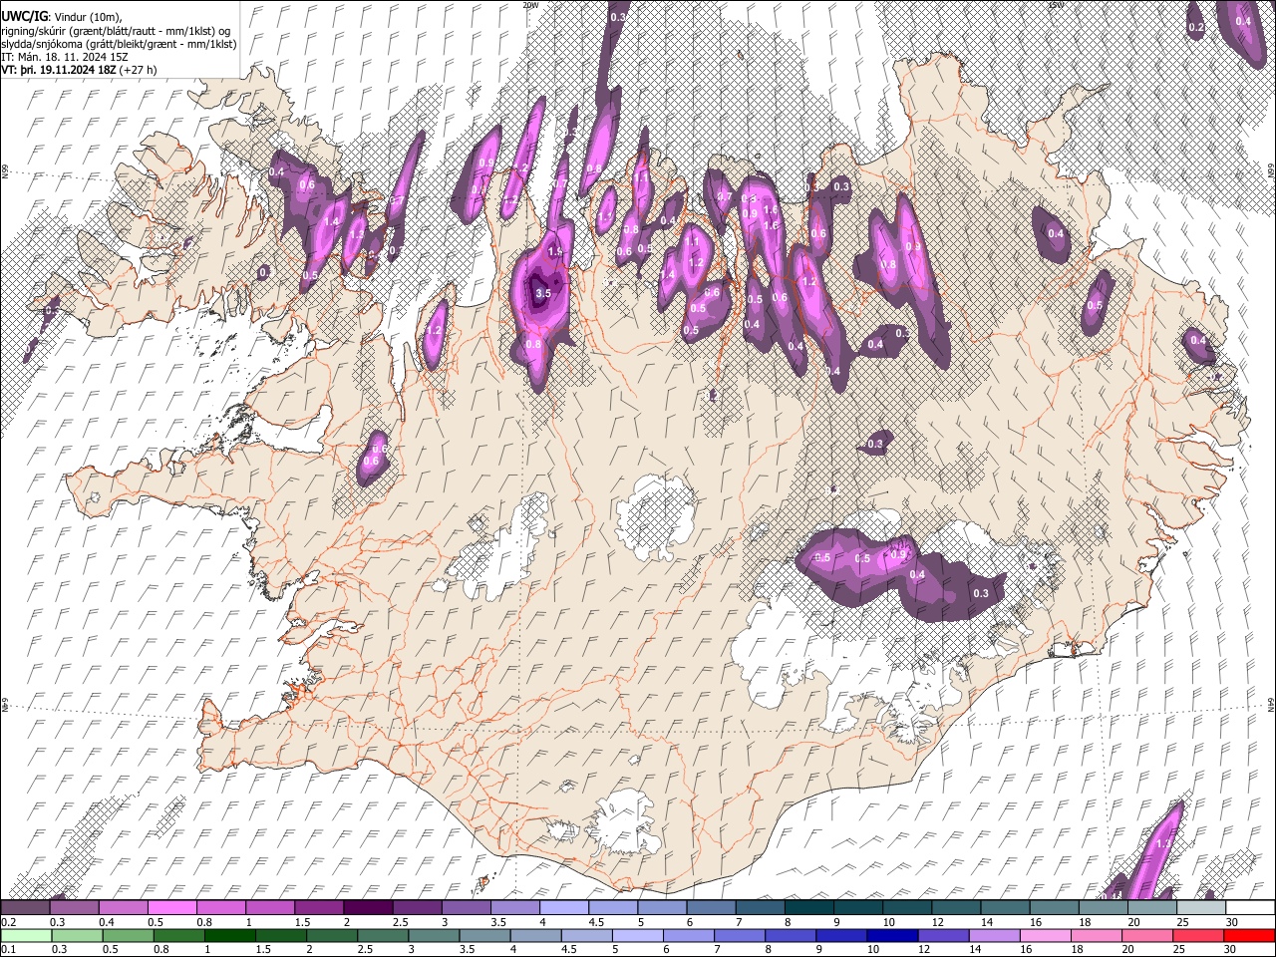Select the top-row legend swatch starting at 0.2

click(x=25, y=907)
